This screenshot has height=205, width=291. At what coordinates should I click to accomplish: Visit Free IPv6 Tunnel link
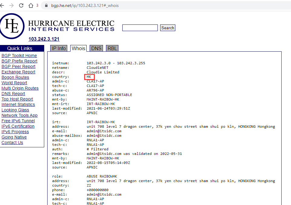point(18,121)
